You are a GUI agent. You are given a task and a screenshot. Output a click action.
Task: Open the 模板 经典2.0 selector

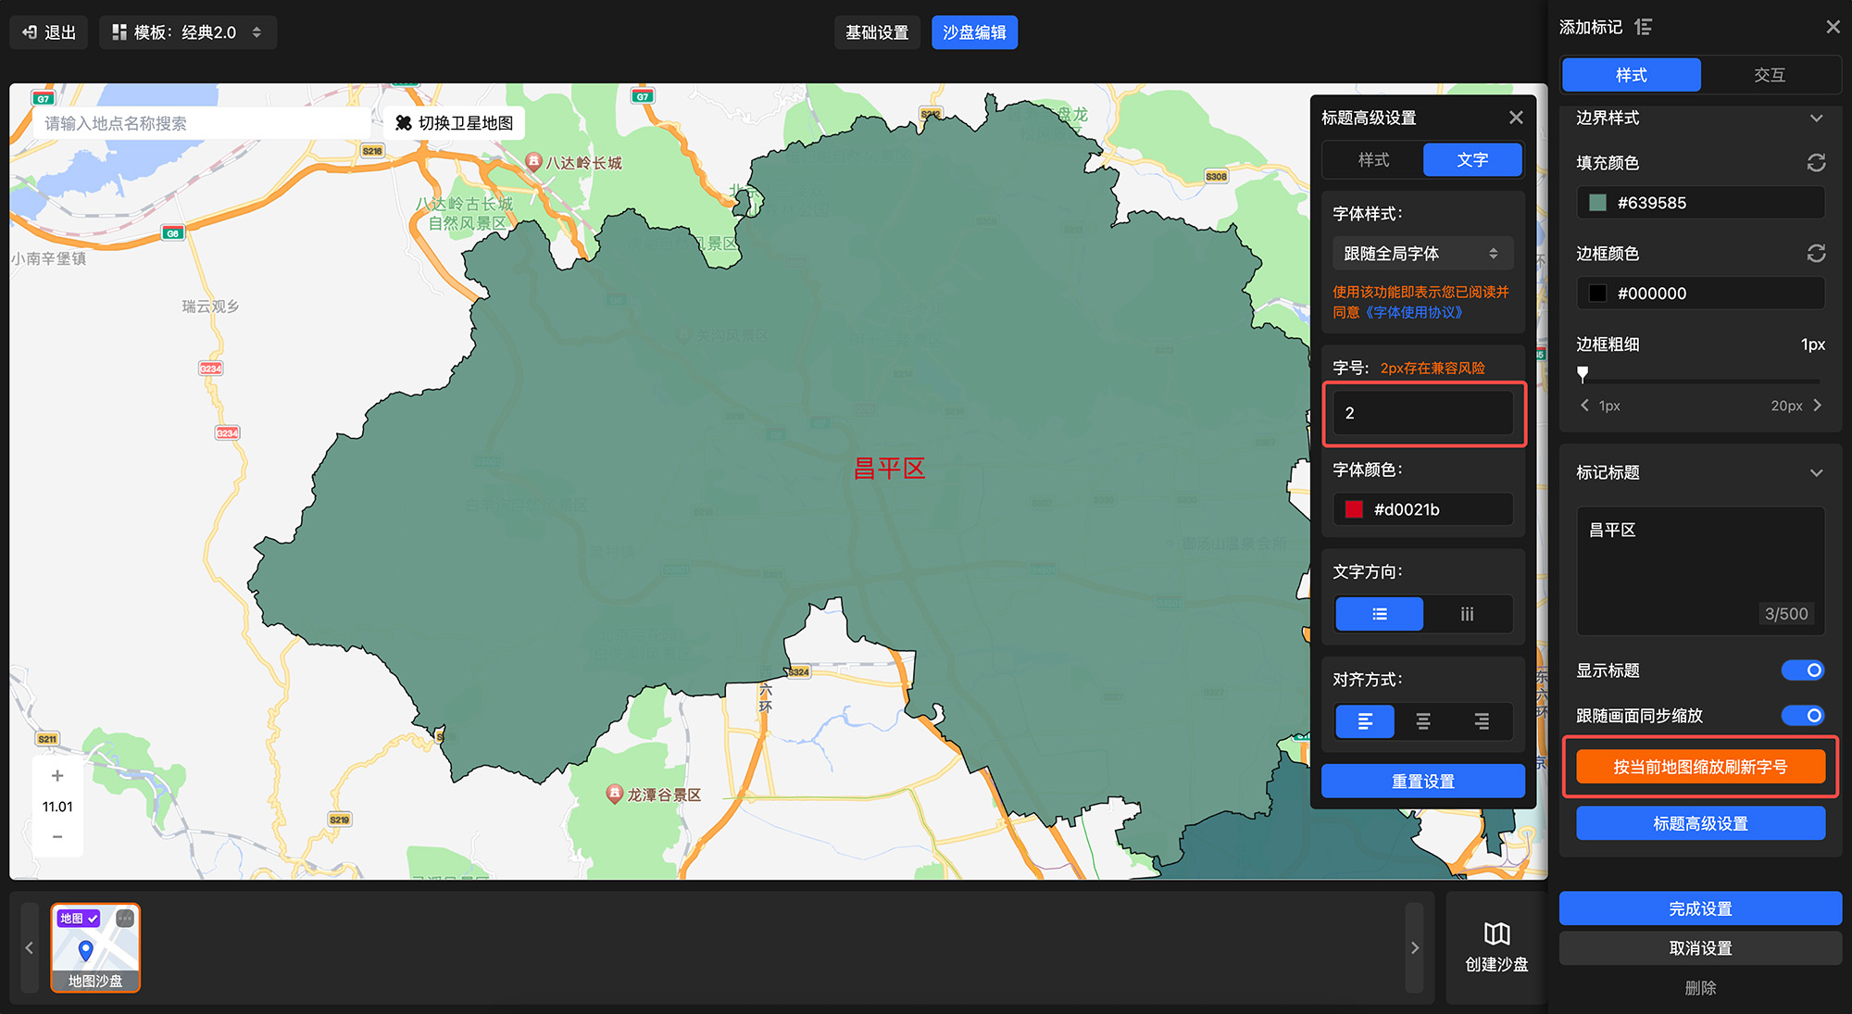click(x=187, y=32)
